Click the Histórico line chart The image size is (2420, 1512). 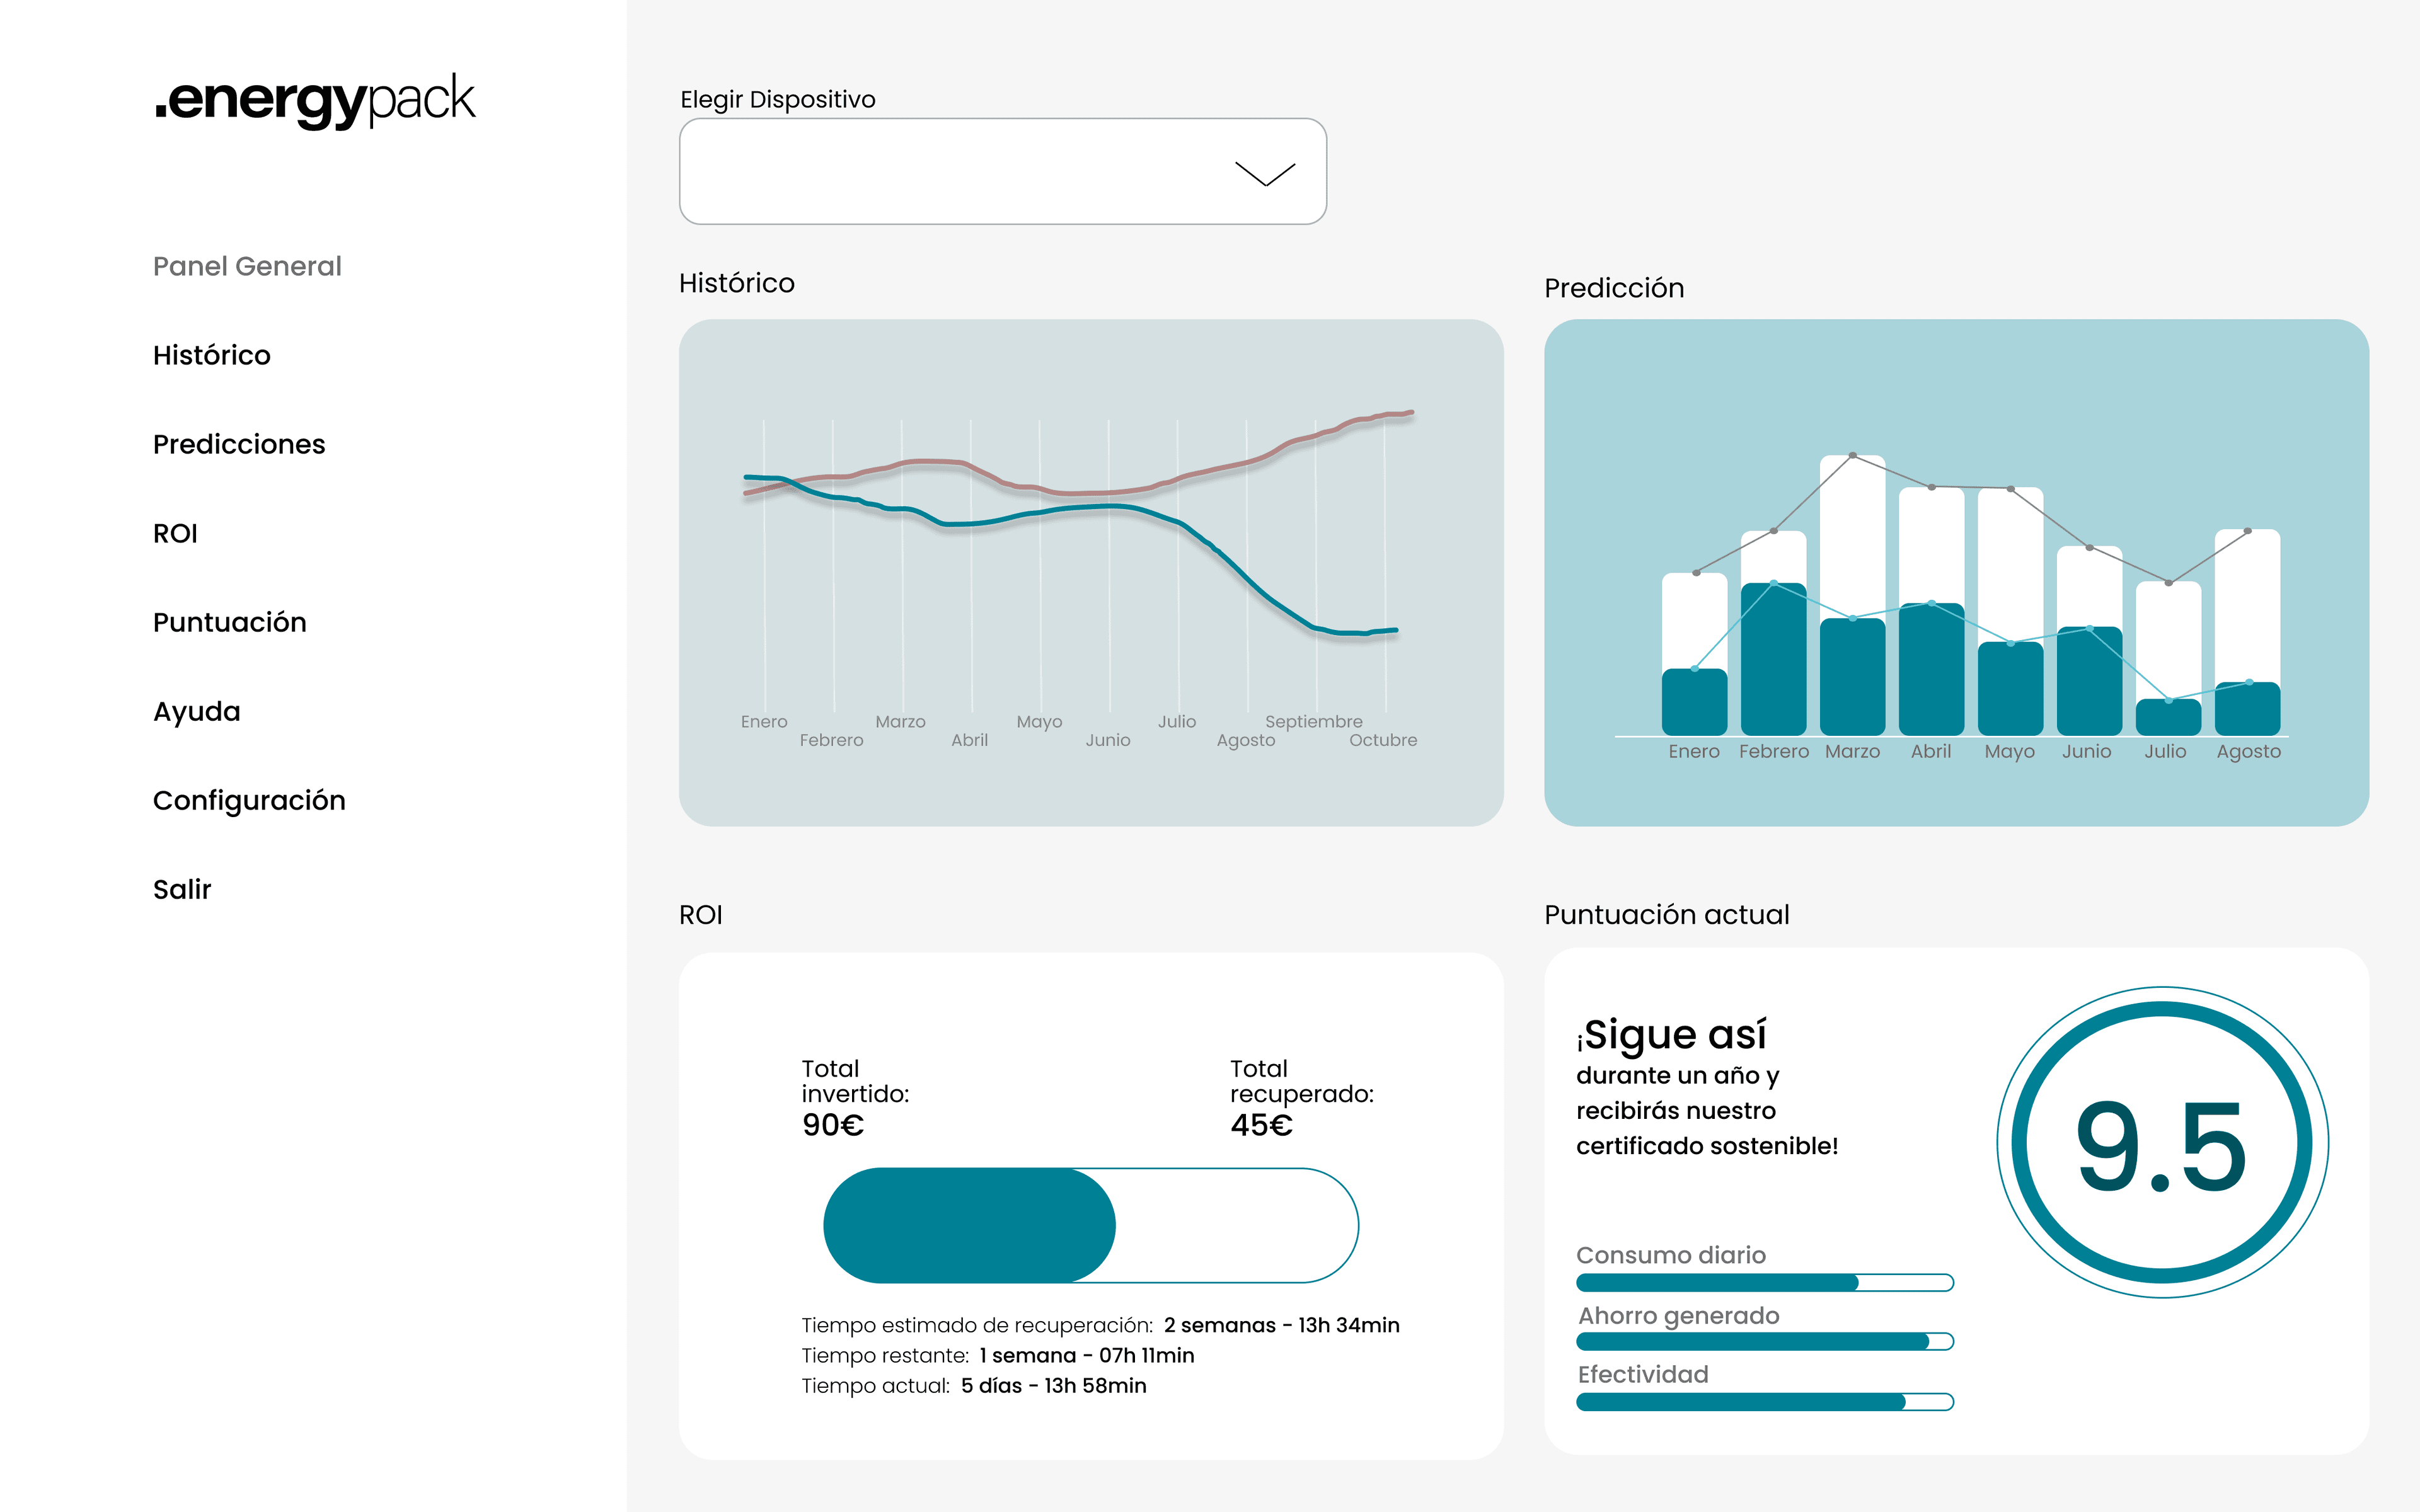[x=1091, y=572]
